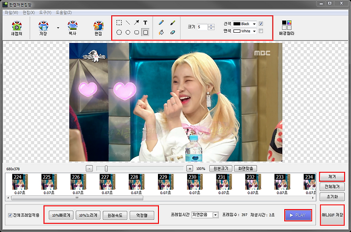351x232 pixels.
Task: Click the 10%빠르게 faster button
Action: [61, 215]
